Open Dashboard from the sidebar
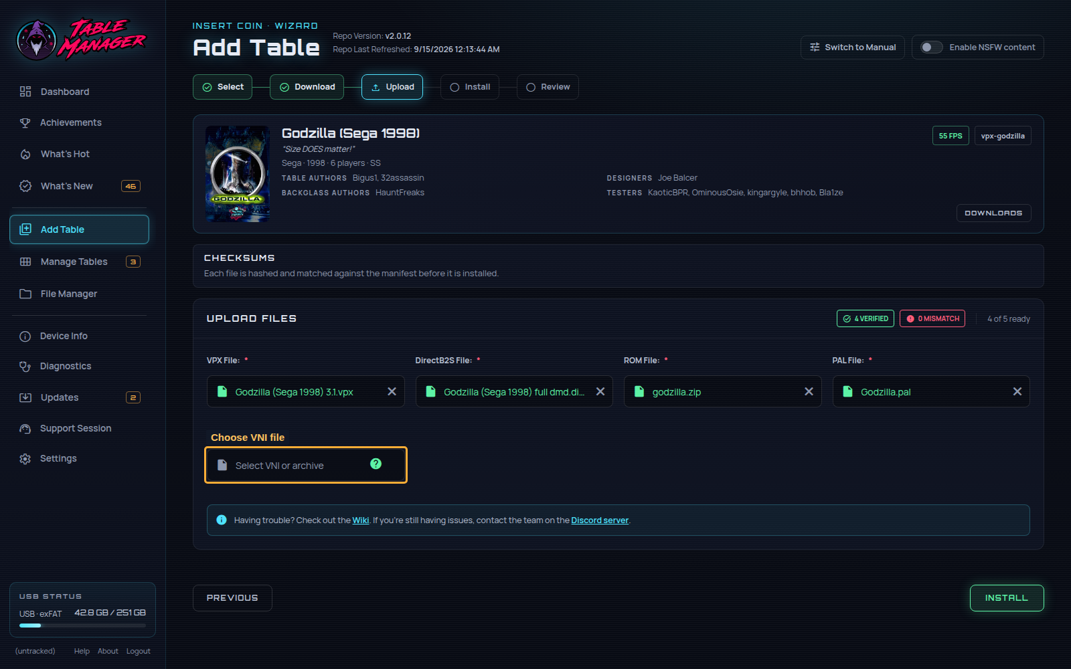This screenshot has height=669, width=1071. 79,92
